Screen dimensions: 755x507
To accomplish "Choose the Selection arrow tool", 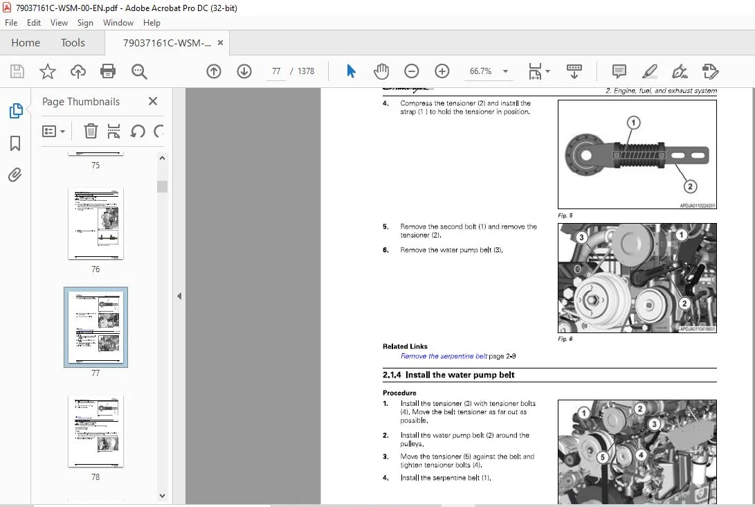I will pyautogui.click(x=351, y=71).
